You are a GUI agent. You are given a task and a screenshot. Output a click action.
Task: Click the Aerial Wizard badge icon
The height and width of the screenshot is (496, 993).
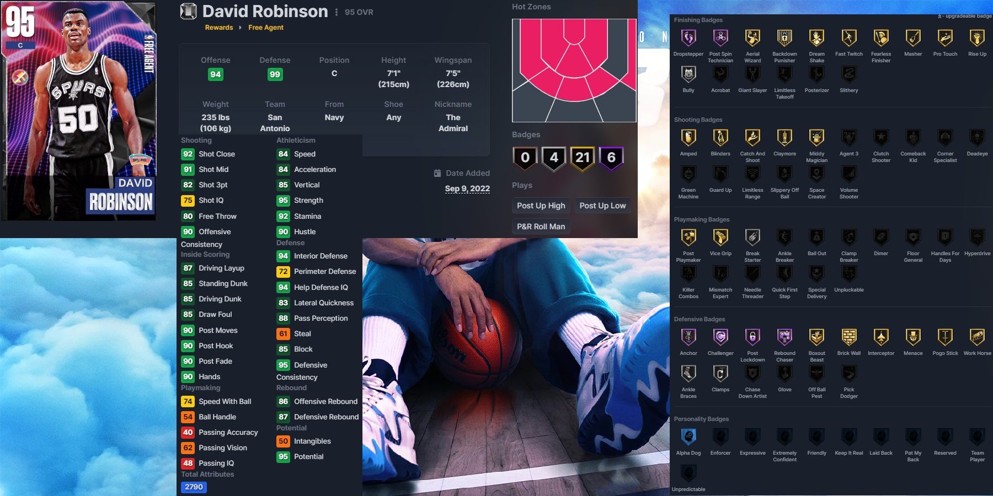tap(752, 38)
